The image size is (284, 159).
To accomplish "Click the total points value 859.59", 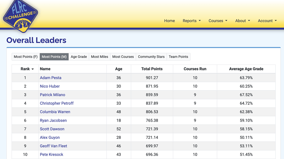I will (x=152, y=95).
